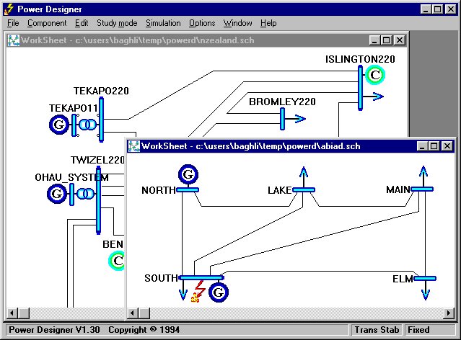Select the ISLINGTON220 load arrow
This screenshot has height=340, width=461.
[374, 97]
